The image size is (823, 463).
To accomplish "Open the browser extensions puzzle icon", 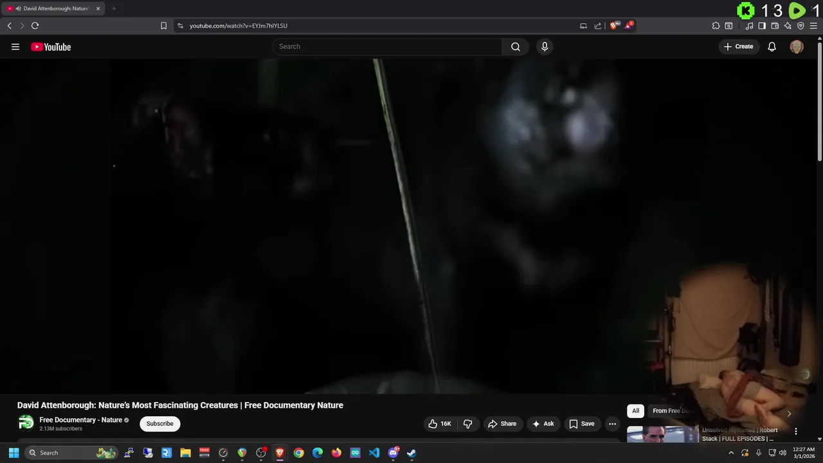I will tap(716, 26).
